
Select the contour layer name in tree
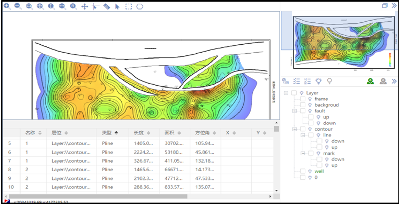[323, 129]
